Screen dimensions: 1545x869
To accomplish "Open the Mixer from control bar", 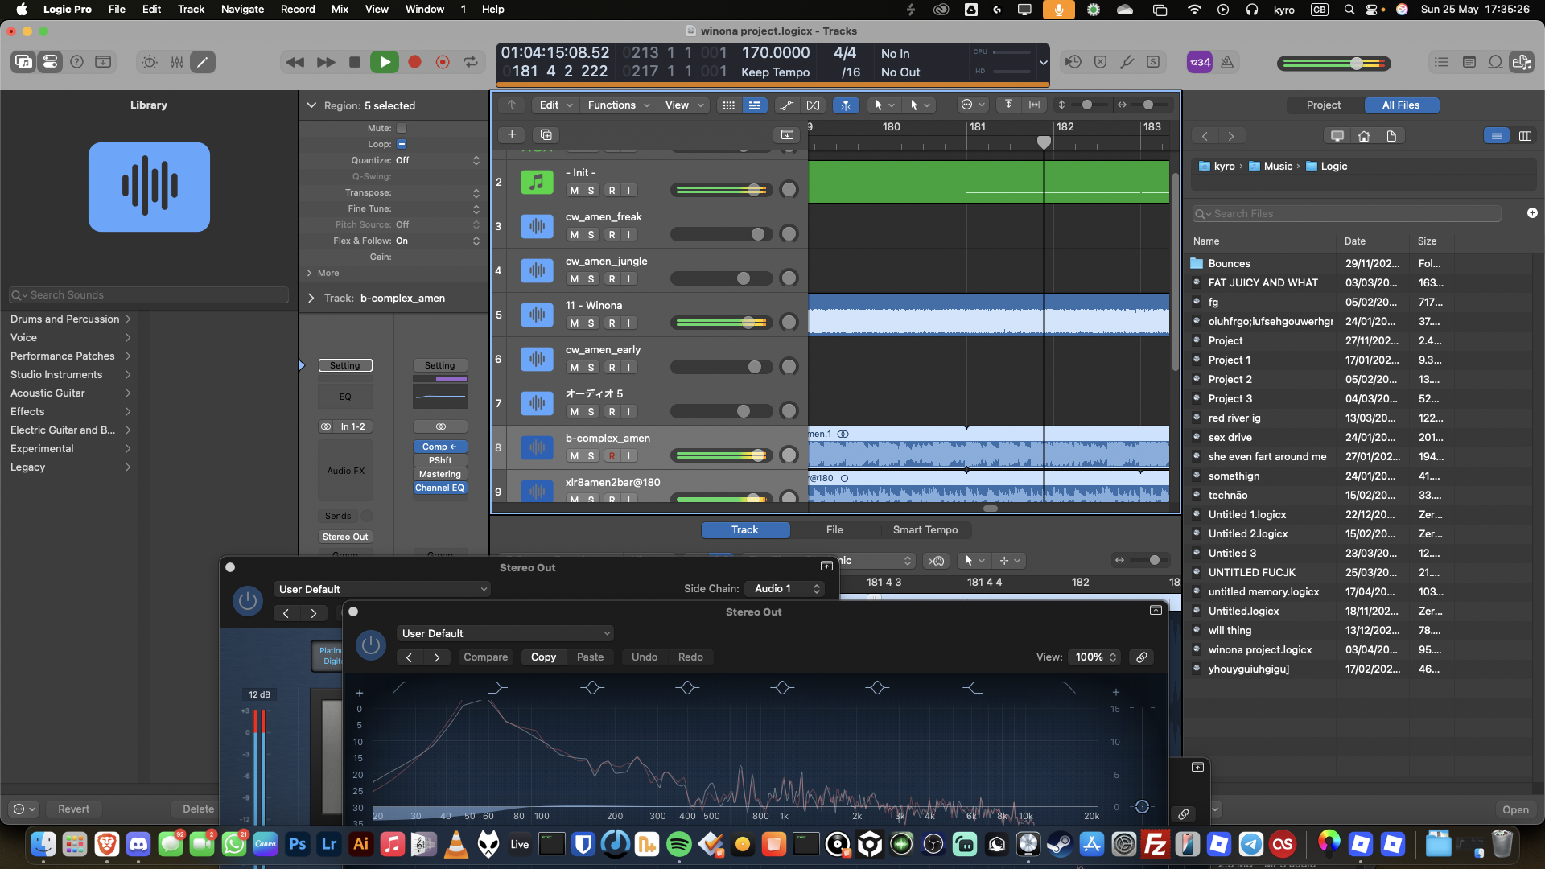I will 176,62.
